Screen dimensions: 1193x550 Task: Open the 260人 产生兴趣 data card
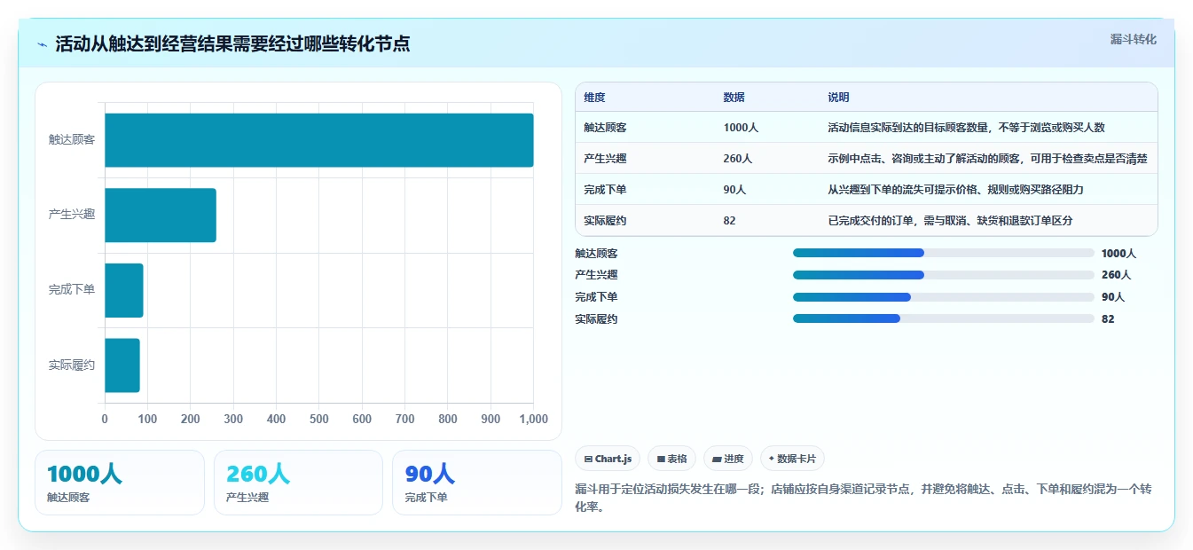(x=298, y=483)
